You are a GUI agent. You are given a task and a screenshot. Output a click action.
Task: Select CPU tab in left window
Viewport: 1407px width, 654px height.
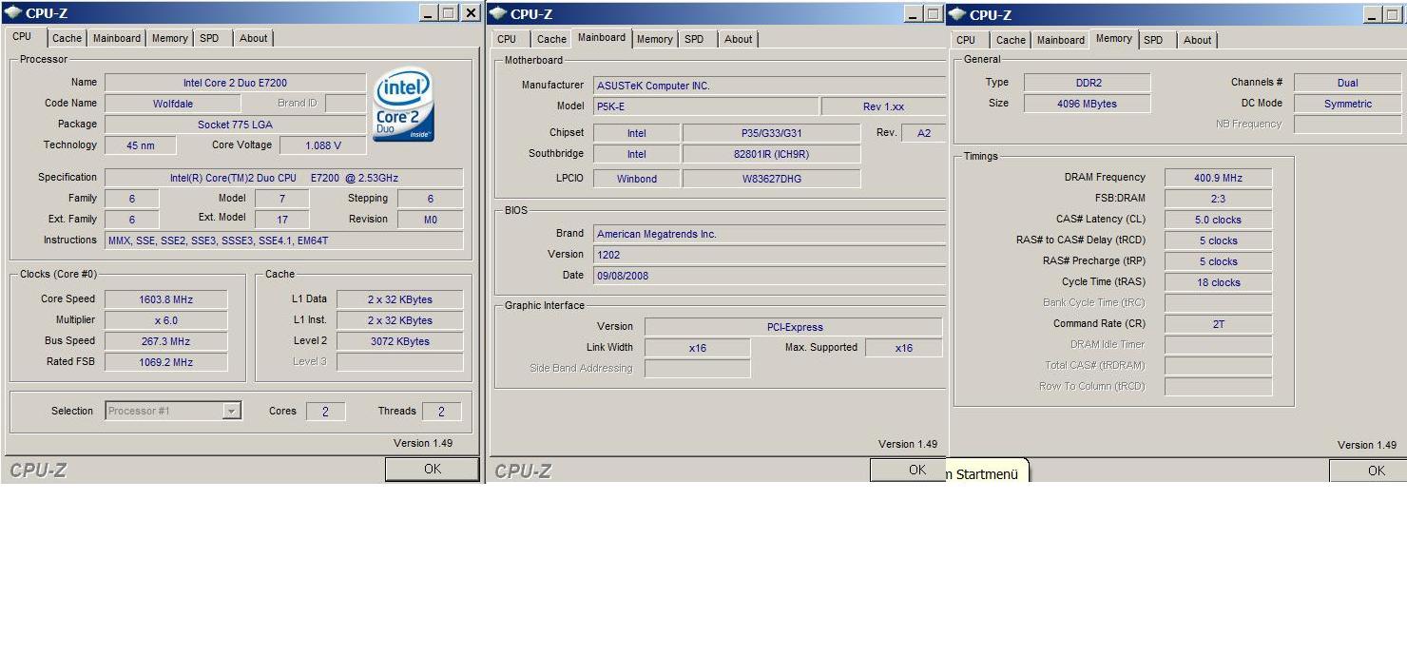(22, 36)
